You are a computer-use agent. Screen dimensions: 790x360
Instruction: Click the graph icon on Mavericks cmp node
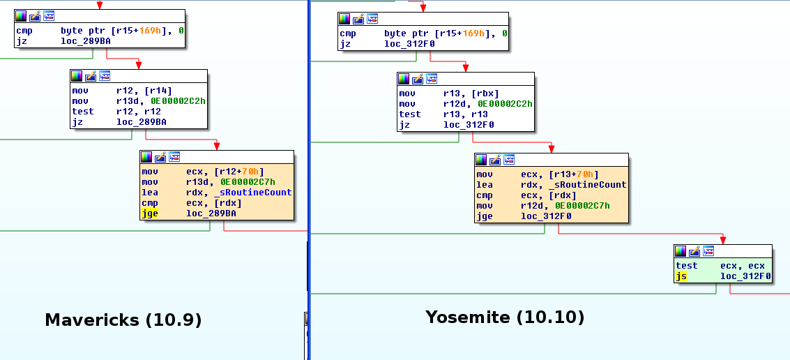pyautogui.click(x=47, y=16)
